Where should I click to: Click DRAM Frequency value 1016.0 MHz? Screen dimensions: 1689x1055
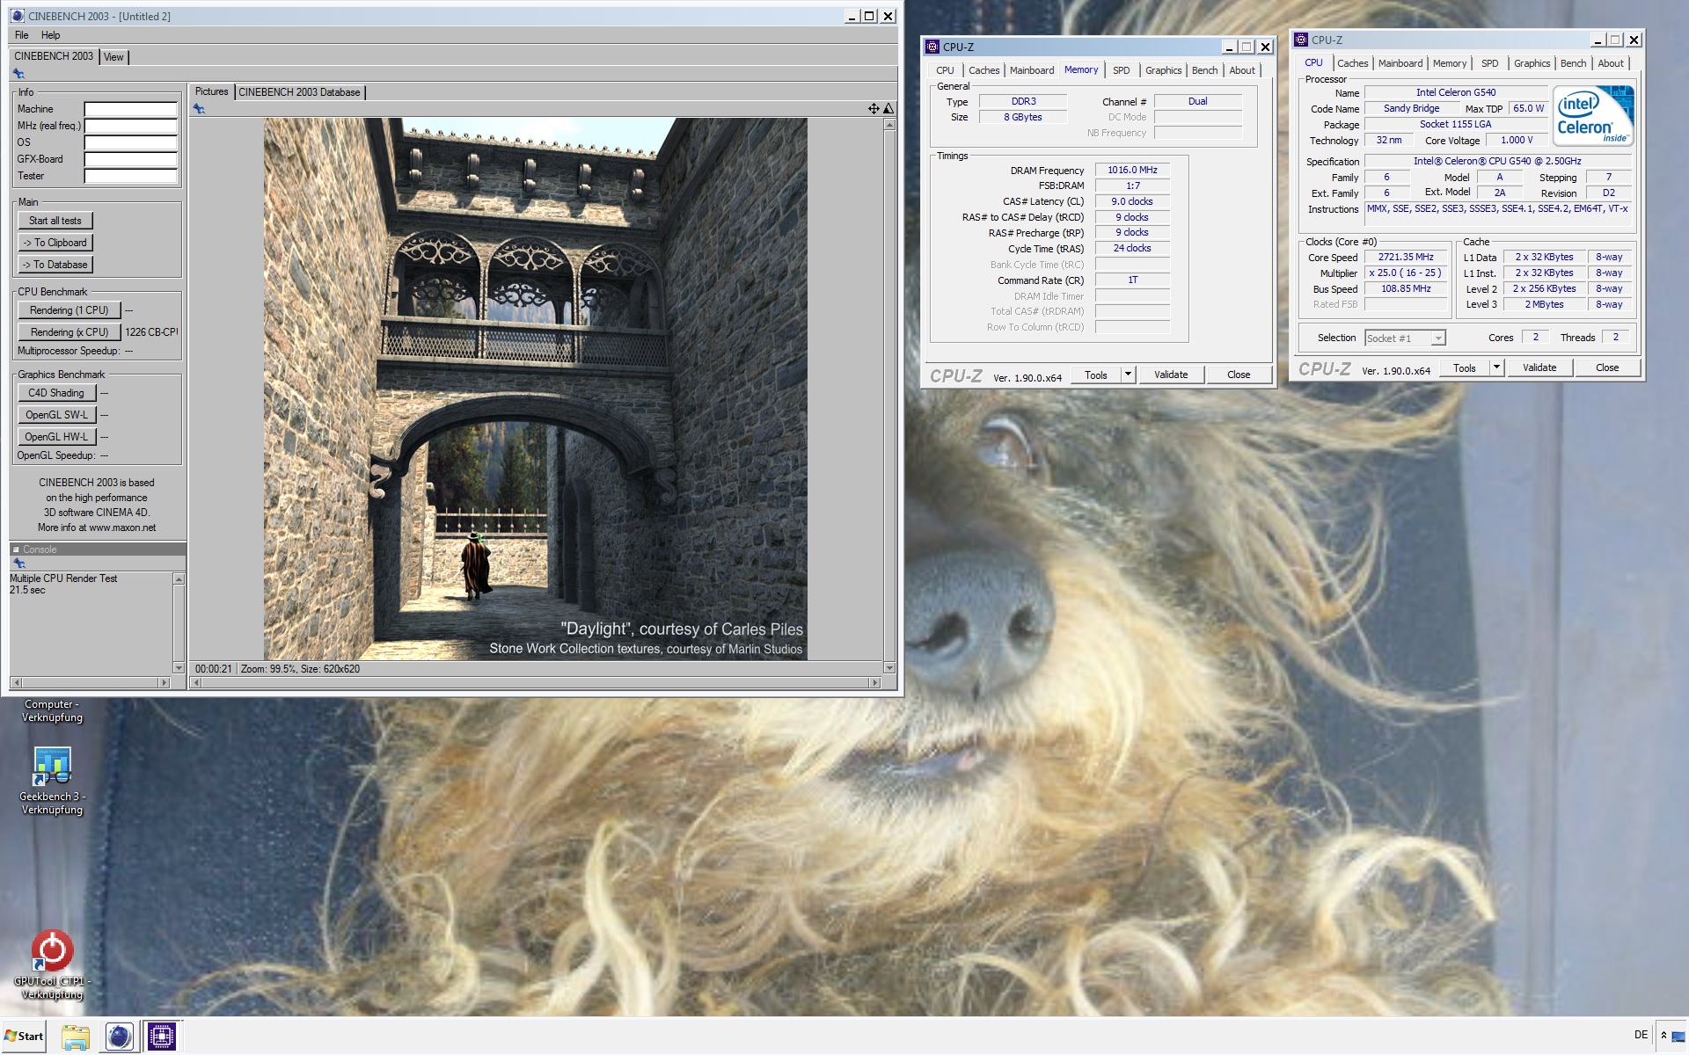point(1132,170)
